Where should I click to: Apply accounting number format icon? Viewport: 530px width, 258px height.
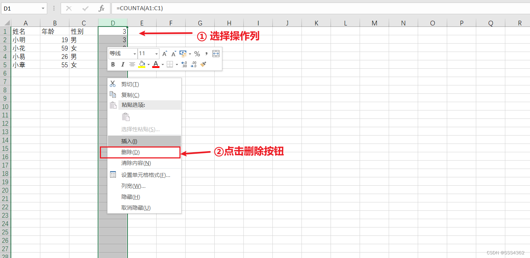point(183,54)
